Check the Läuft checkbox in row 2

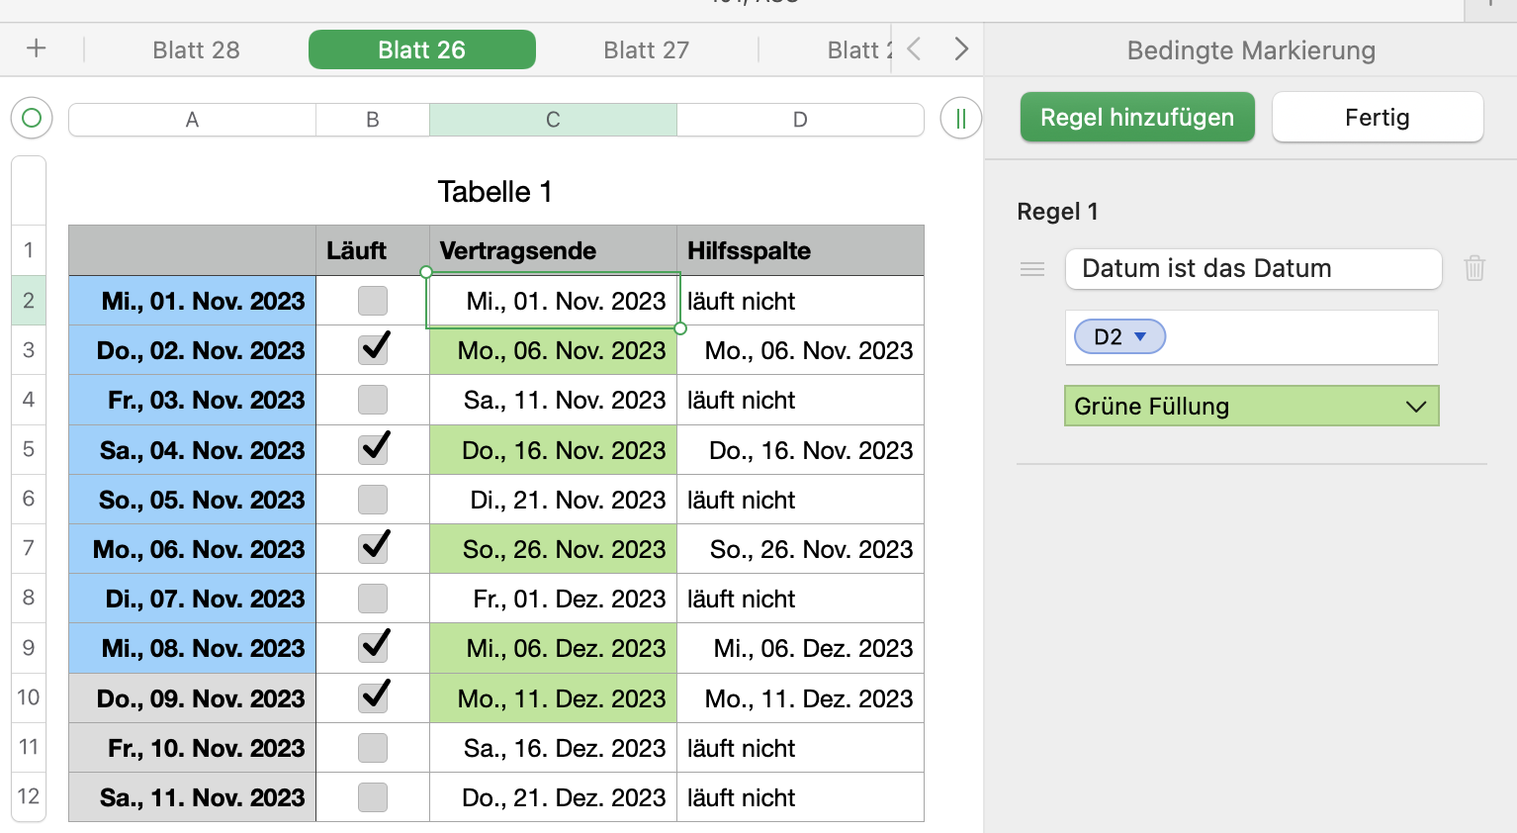(373, 301)
